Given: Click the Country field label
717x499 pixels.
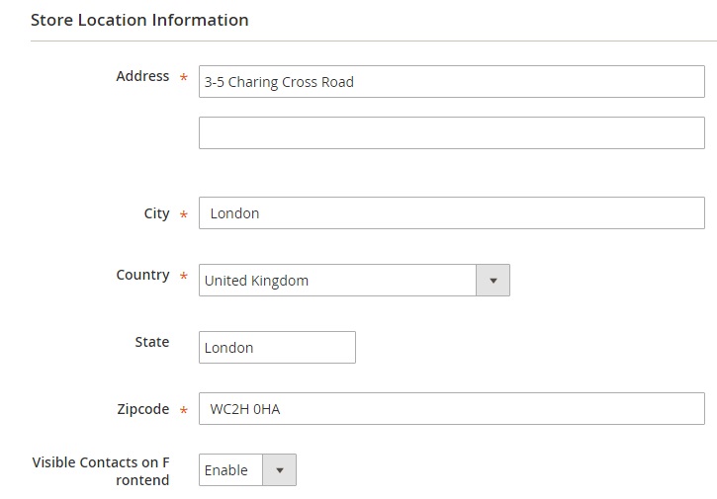Looking at the screenshot, I should click(x=142, y=275).
